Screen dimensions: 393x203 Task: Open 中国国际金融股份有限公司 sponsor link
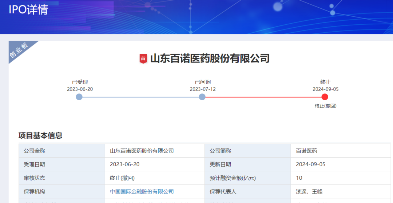click(x=142, y=192)
